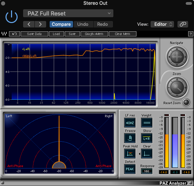Open the question mark help icon
Screen dimensions: 194x186
coord(191,34)
